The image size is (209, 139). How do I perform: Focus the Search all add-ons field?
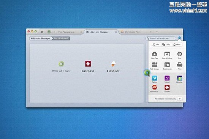tap(161, 38)
